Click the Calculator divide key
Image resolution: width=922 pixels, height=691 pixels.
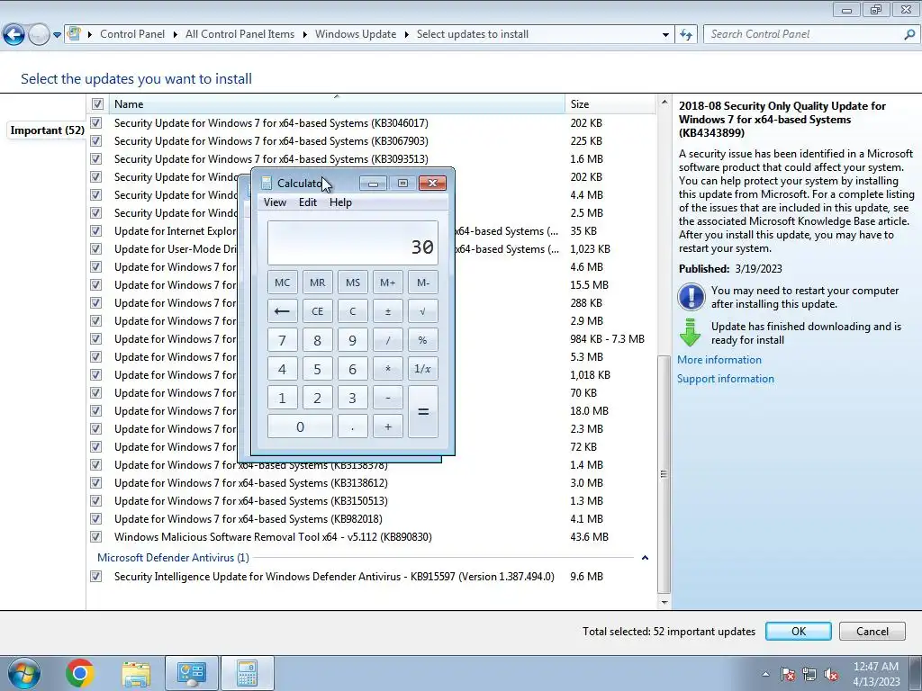pyautogui.click(x=388, y=340)
